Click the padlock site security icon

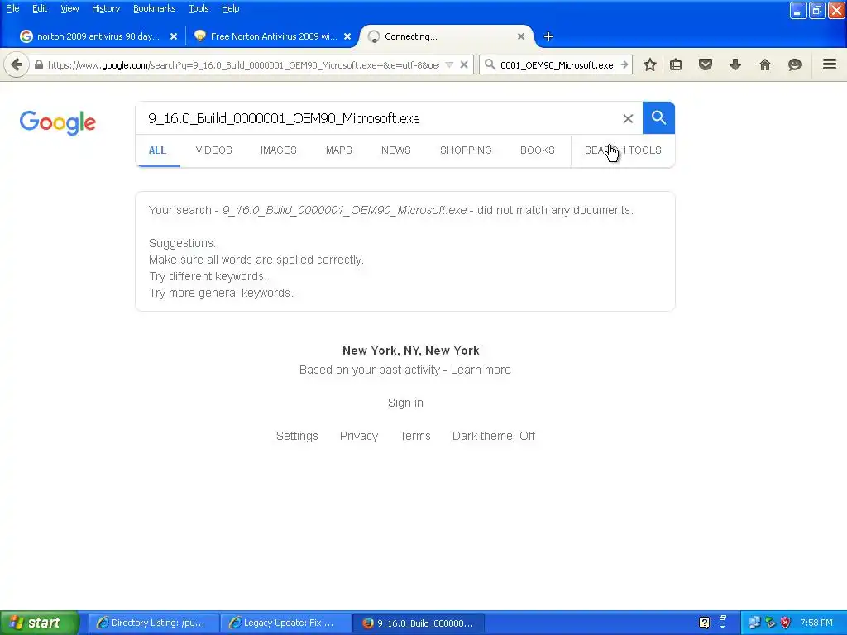(39, 65)
